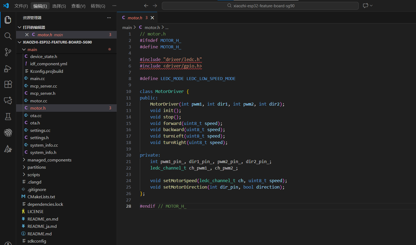Open the 查看(V) menu
The height and width of the screenshot is (245, 416).
click(x=78, y=6)
